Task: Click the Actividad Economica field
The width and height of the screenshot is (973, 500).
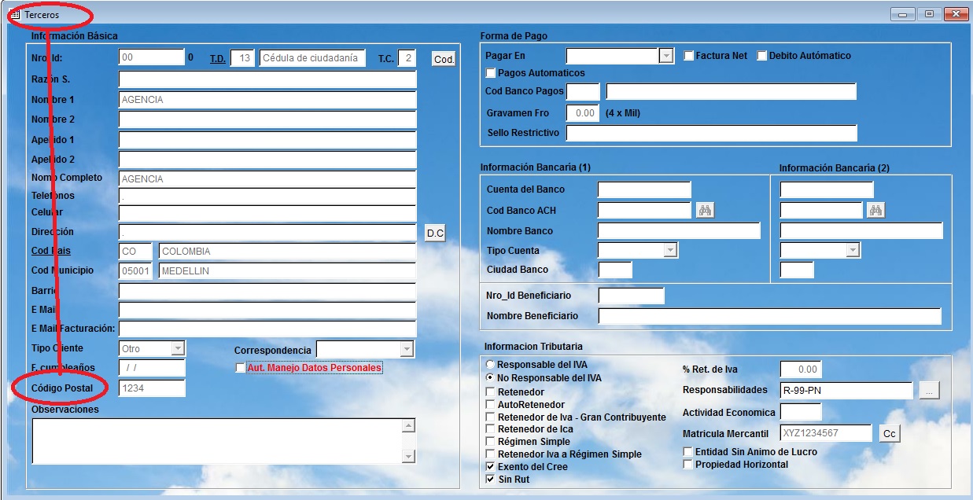Action: (x=801, y=412)
